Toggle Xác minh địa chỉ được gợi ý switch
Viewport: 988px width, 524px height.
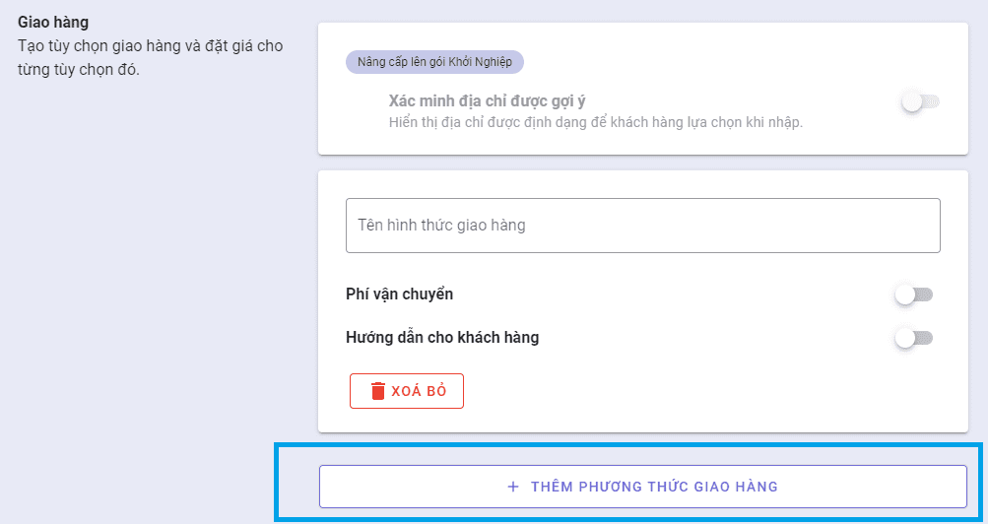920,101
